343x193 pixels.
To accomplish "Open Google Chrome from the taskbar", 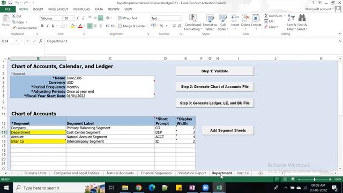I will (138, 188).
